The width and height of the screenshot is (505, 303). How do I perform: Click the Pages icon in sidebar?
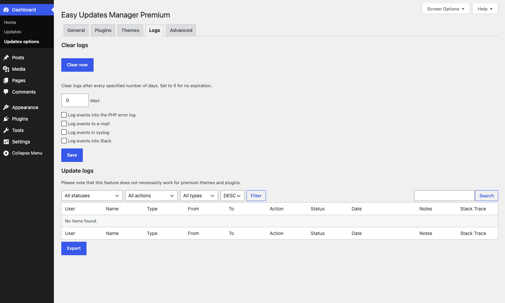click(6, 80)
